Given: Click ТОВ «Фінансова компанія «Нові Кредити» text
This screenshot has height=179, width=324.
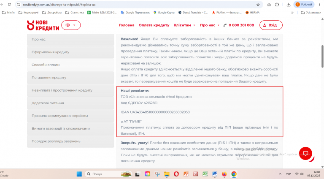Looking at the screenshot, I should (x=157, y=97).
